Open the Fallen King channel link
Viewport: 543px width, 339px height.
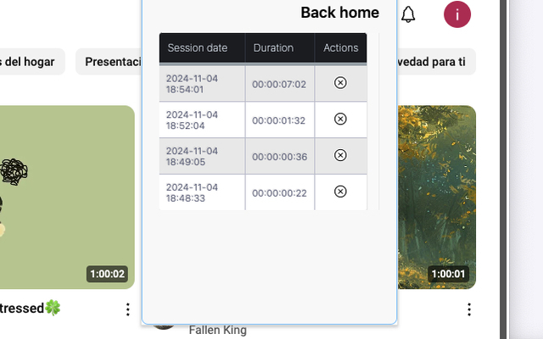(217, 331)
